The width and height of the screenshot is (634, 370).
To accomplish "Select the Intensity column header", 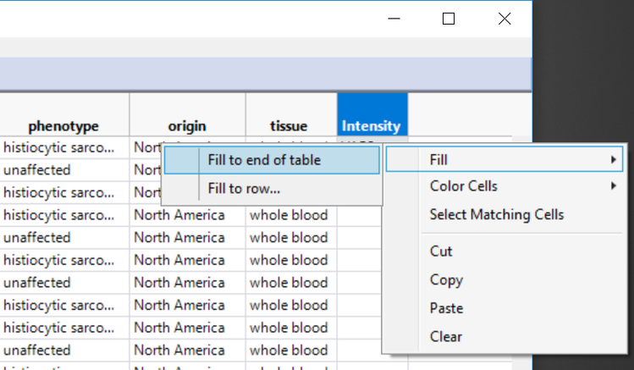I will coord(371,126).
